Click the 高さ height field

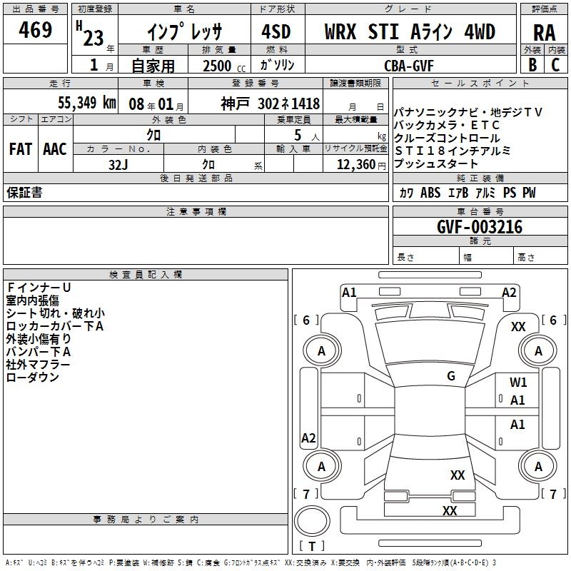(540, 256)
